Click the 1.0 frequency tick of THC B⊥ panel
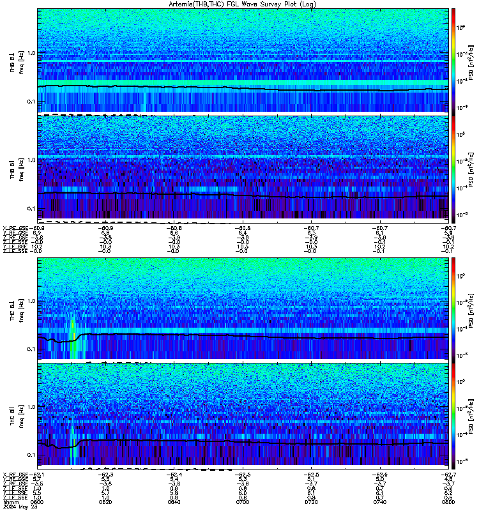This screenshot has width=479, height=511. 31,301
